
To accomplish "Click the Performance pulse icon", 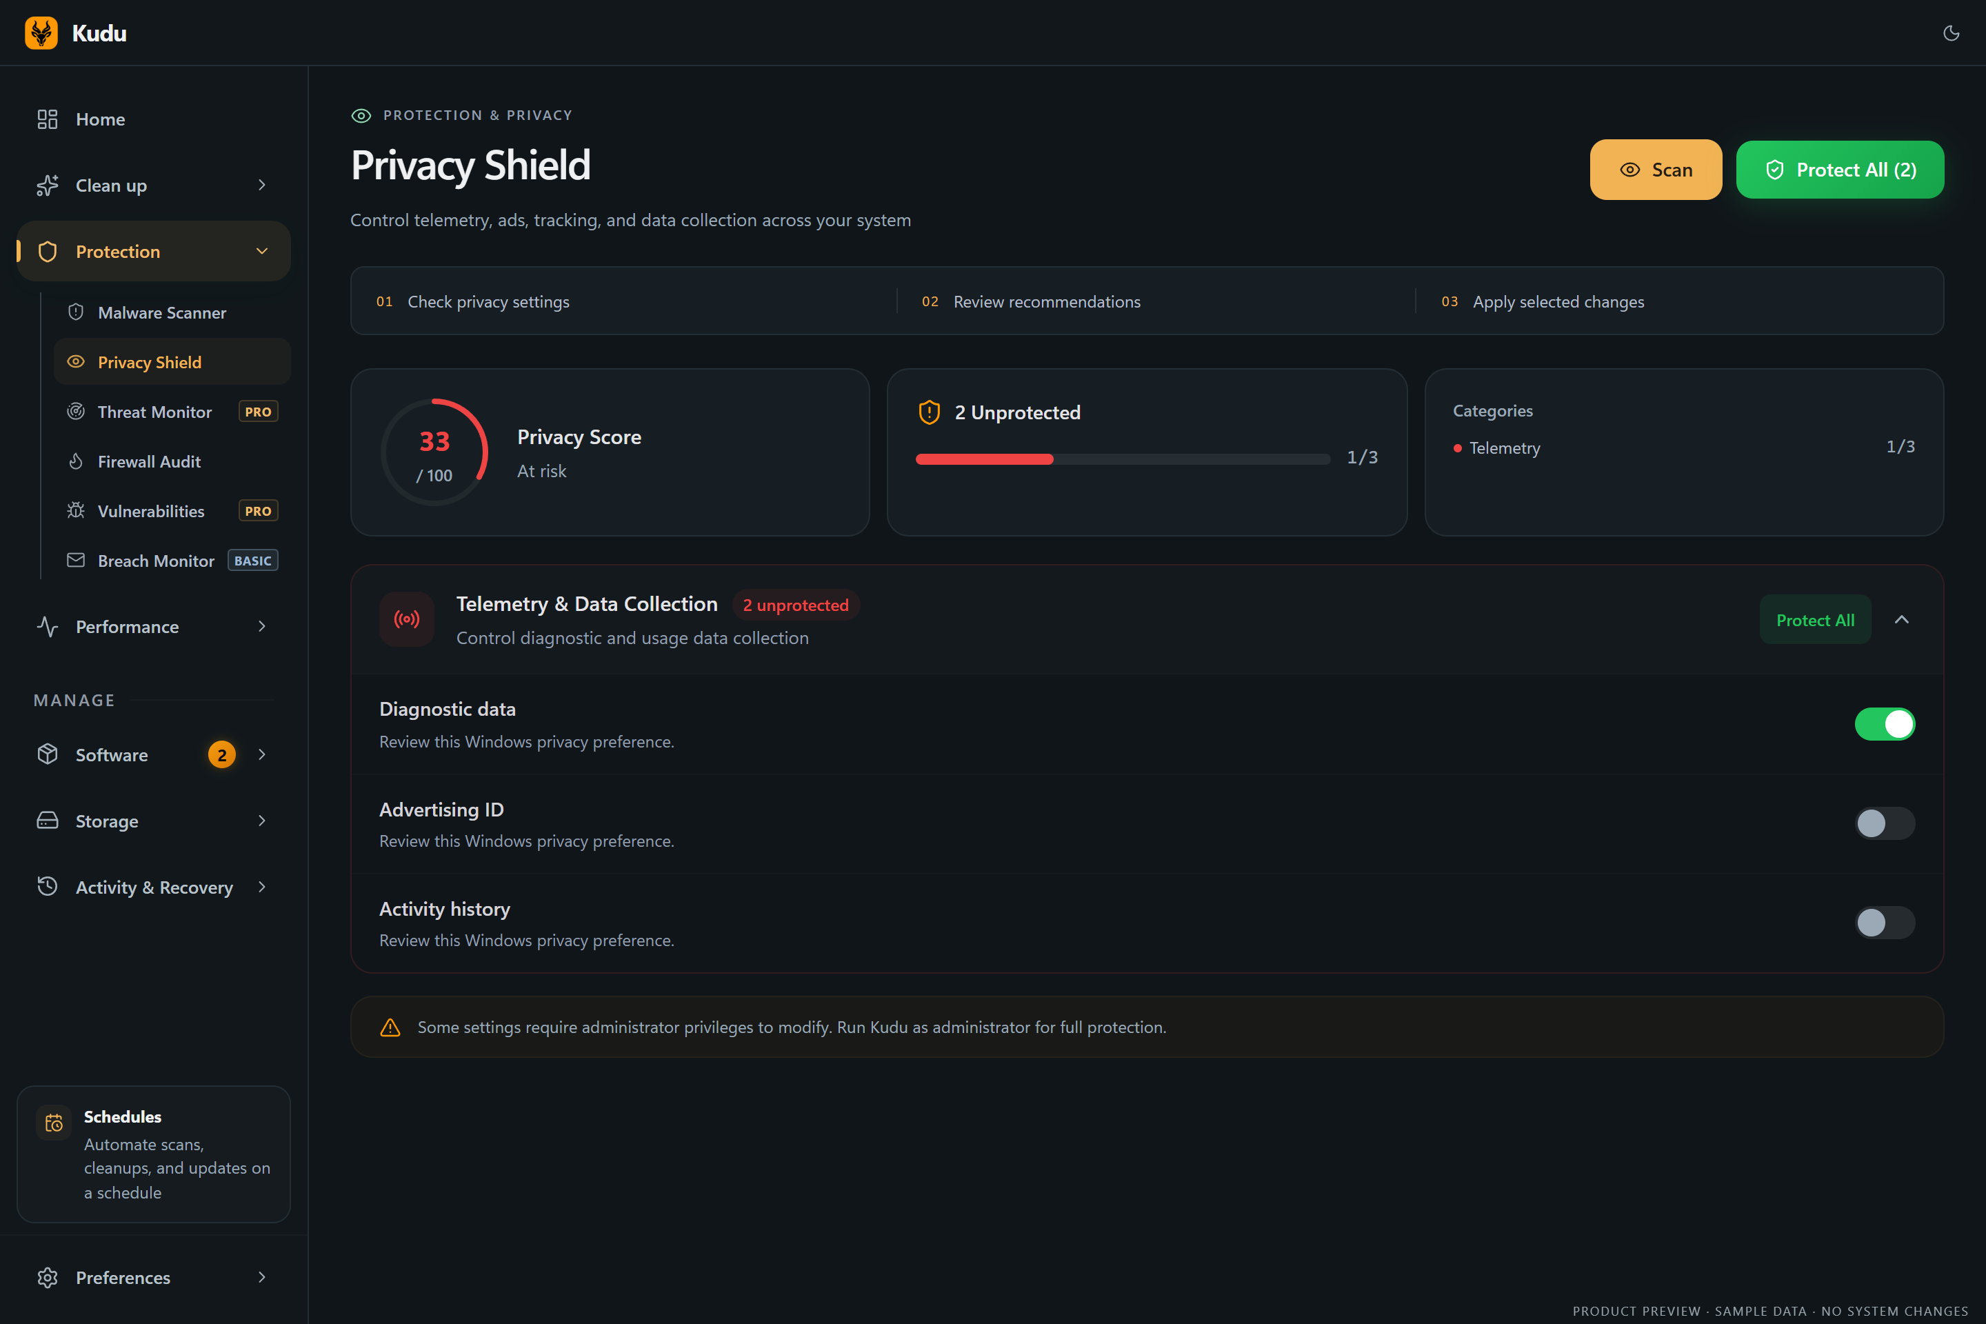I will 48,627.
